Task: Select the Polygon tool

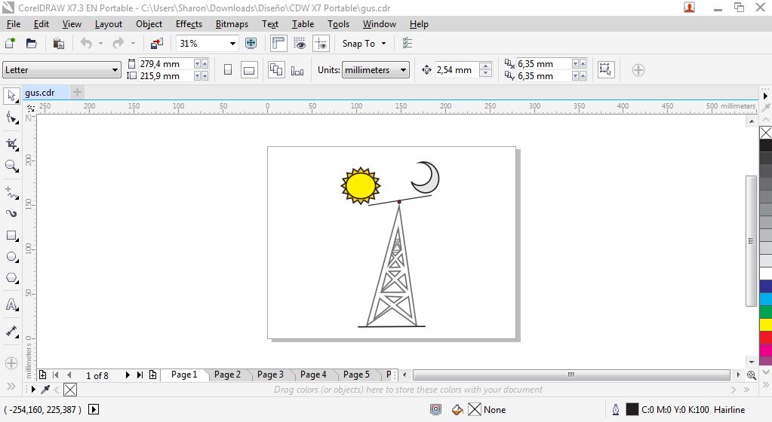Action: pos(11,278)
